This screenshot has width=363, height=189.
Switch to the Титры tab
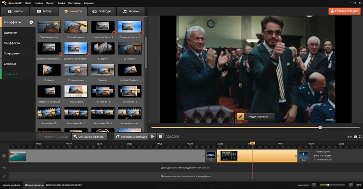(x=44, y=11)
